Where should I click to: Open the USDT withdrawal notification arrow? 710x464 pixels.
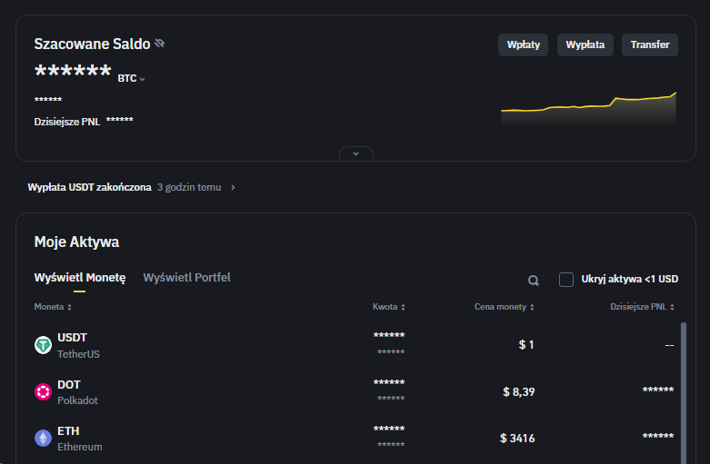click(x=233, y=188)
